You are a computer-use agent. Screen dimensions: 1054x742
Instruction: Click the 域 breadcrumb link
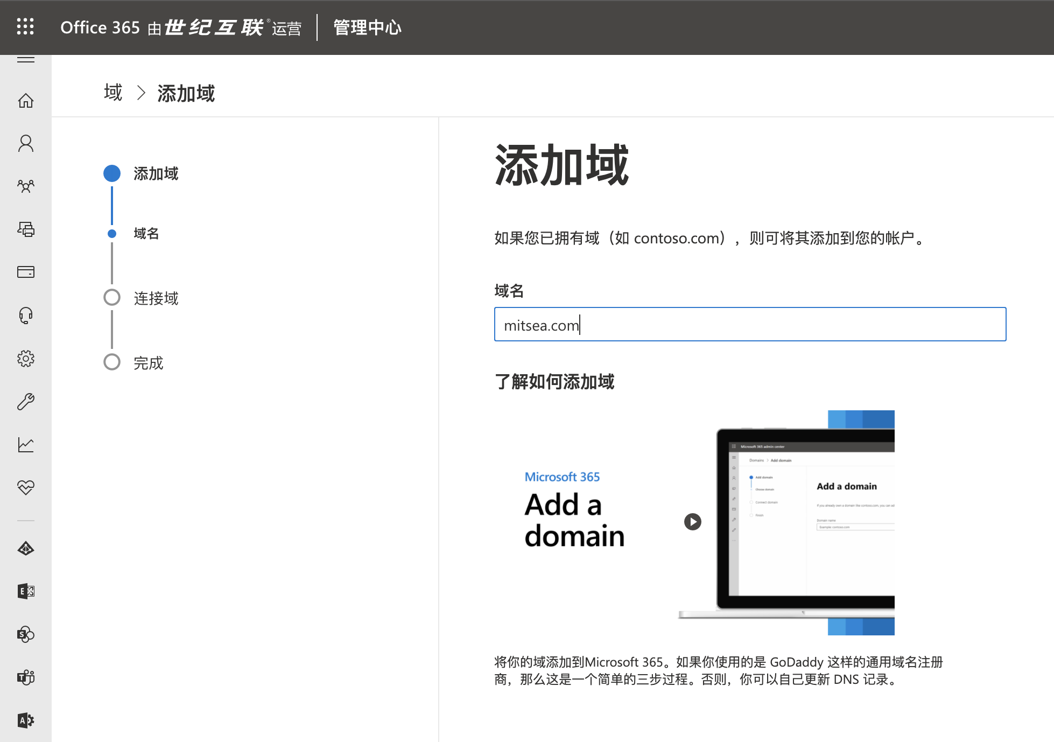[x=113, y=93]
